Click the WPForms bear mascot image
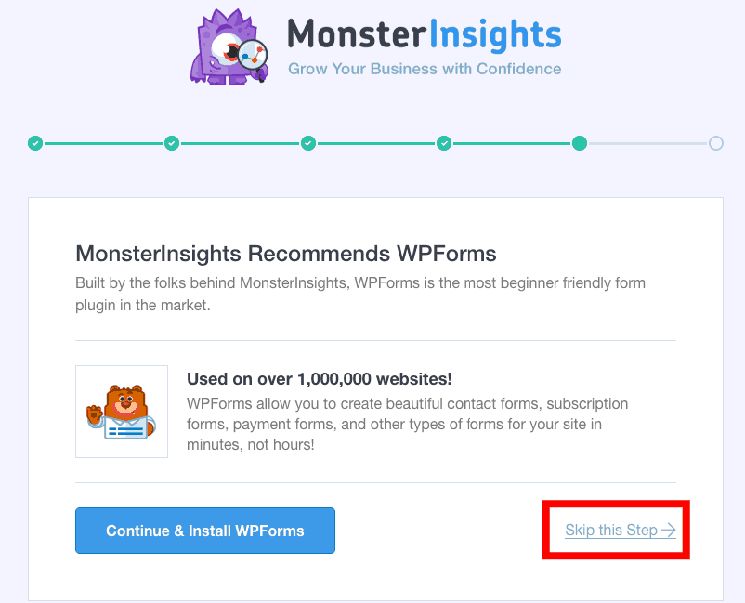Screen dimensions: 745x603 coord(122,412)
